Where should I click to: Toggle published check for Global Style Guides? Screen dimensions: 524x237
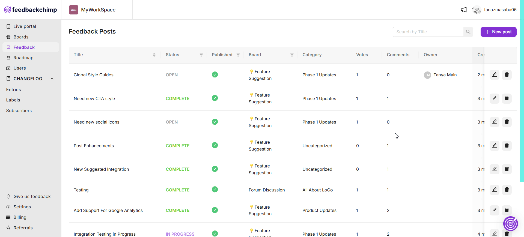coord(215,74)
